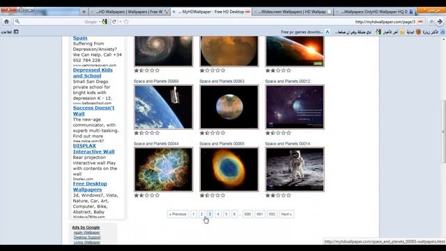This screenshot has height=251, width=446.
Task: Open Space and Planets 00068 thumbnail
Action: [164, 107]
